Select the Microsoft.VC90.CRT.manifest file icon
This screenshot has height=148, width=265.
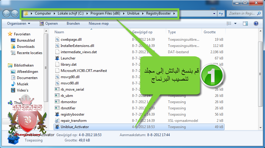[x=57, y=71]
